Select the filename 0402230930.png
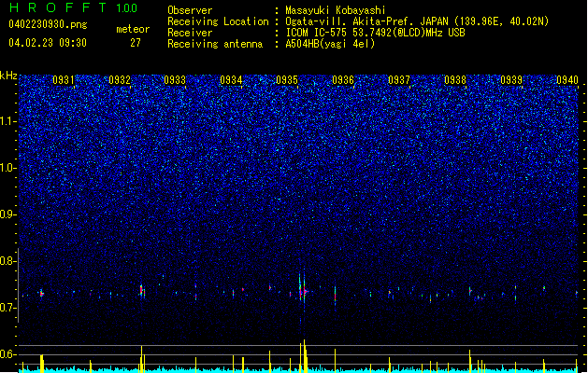This screenshot has width=588, height=373. (48, 25)
